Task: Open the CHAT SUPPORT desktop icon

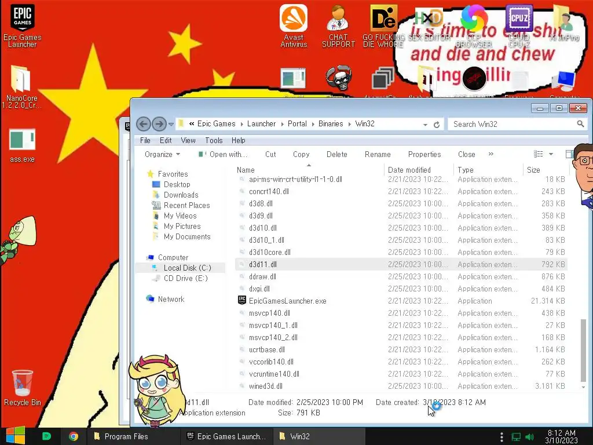Action: (338, 25)
